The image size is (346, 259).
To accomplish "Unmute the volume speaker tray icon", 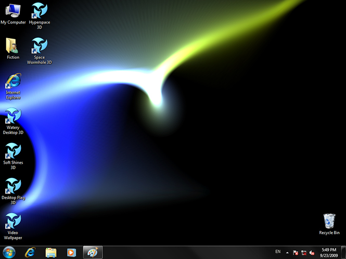I will [x=312, y=253].
